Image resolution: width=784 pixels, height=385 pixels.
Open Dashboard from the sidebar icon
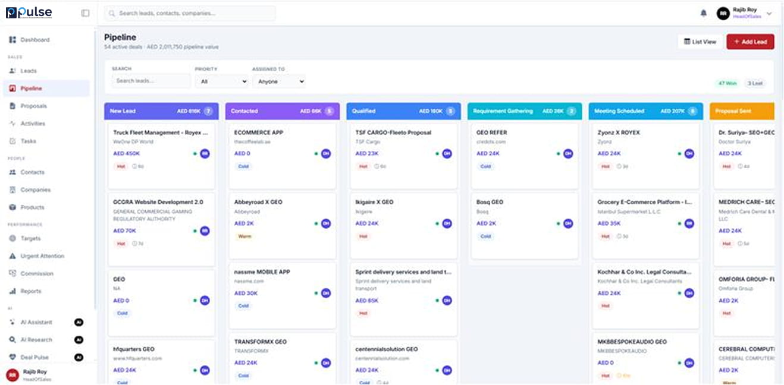12,40
